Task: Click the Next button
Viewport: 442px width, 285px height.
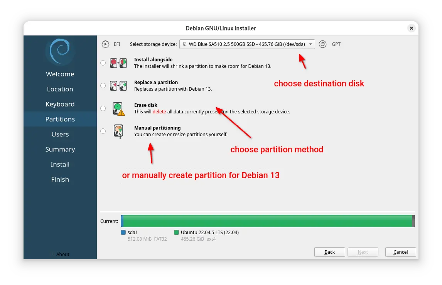Action: pyautogui.click(x=363, y=252)
